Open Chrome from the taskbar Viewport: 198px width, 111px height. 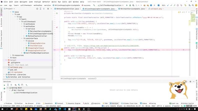pyautogui.click(x=79, y=109)
